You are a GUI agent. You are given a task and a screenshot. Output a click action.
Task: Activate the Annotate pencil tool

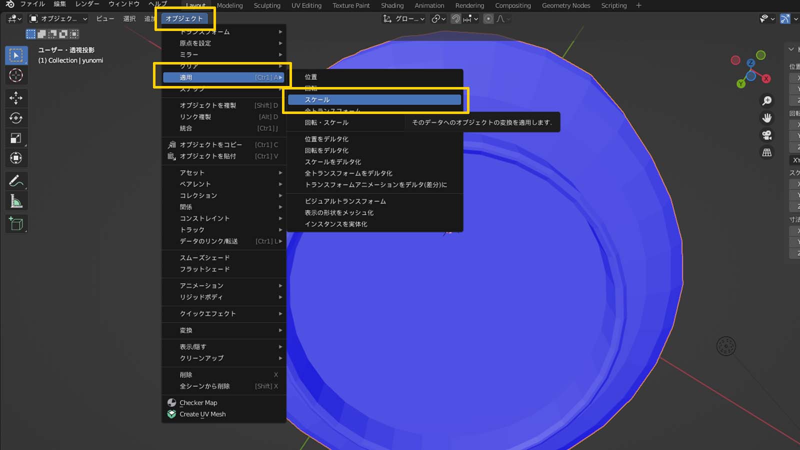[x=16, y=180]
